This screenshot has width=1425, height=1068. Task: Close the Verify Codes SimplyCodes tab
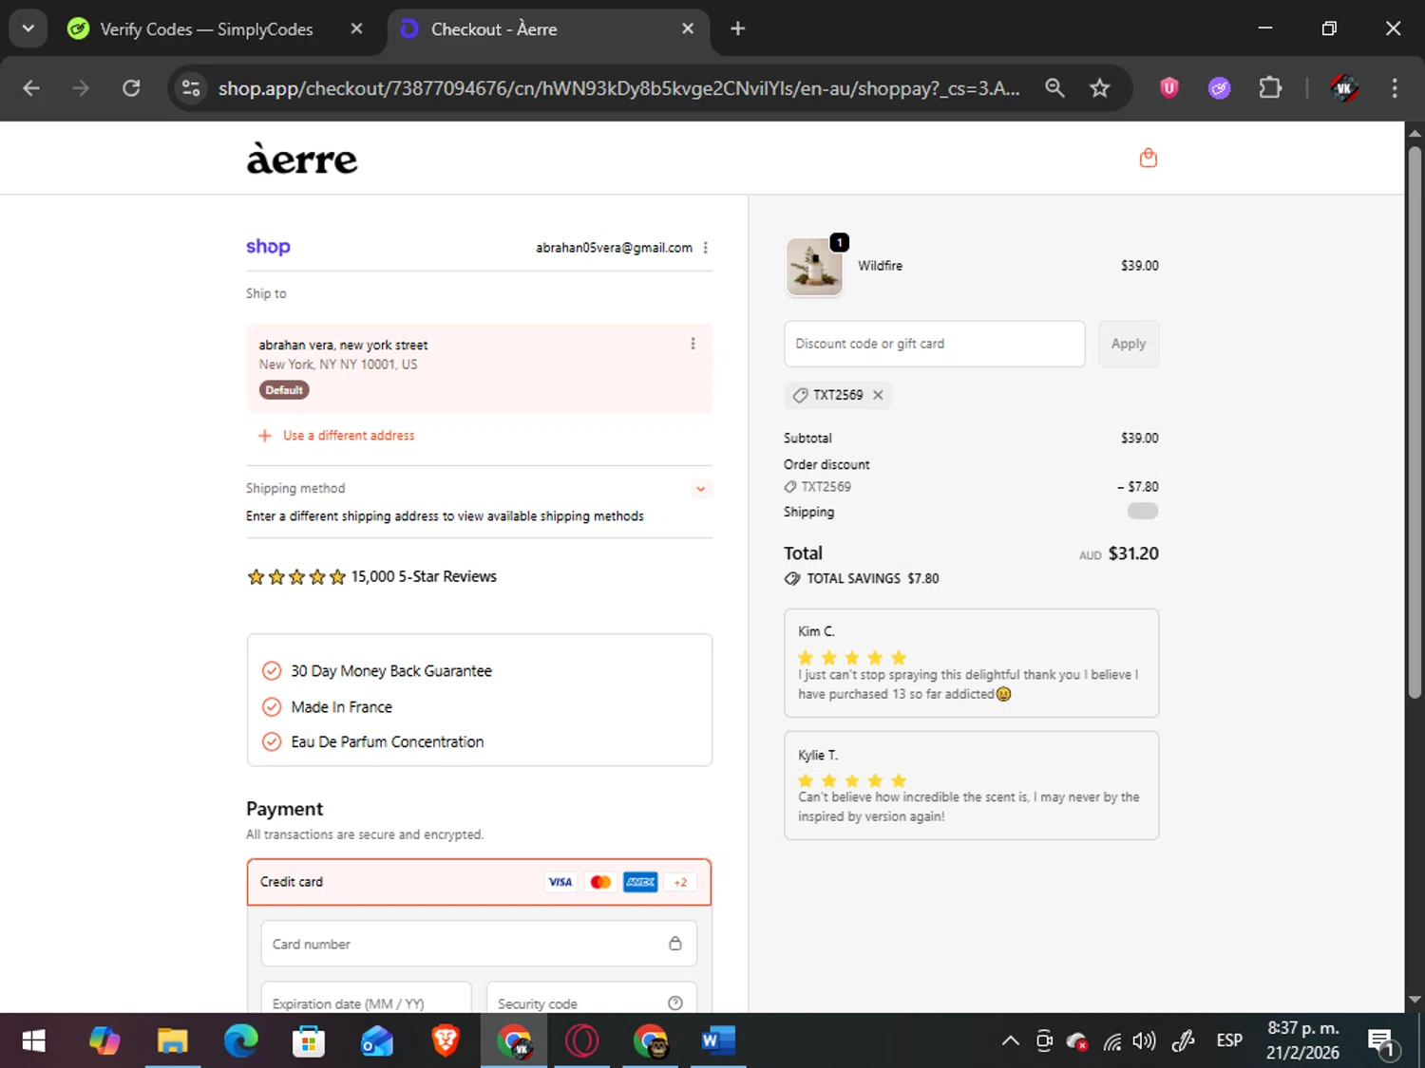[x=356, y=29]
